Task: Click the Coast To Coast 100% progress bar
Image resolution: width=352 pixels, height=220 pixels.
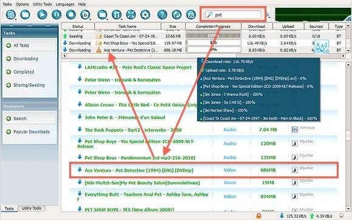Action: click(x=214, y=36)
